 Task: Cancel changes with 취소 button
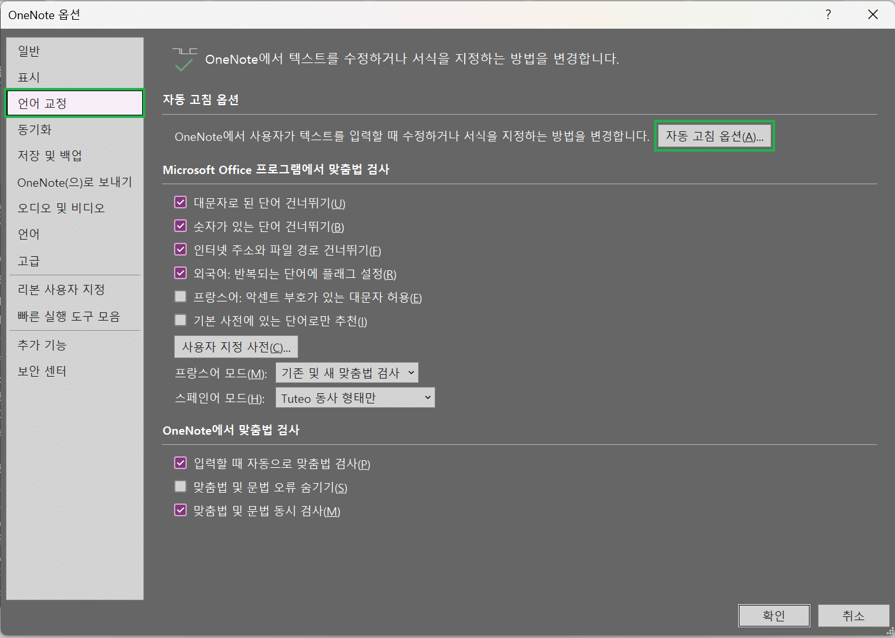point(854,616)
